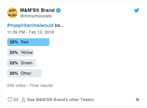The image size is (147, 108).
Task: Click the M&M'S® Brand display name
Action: 37,10
